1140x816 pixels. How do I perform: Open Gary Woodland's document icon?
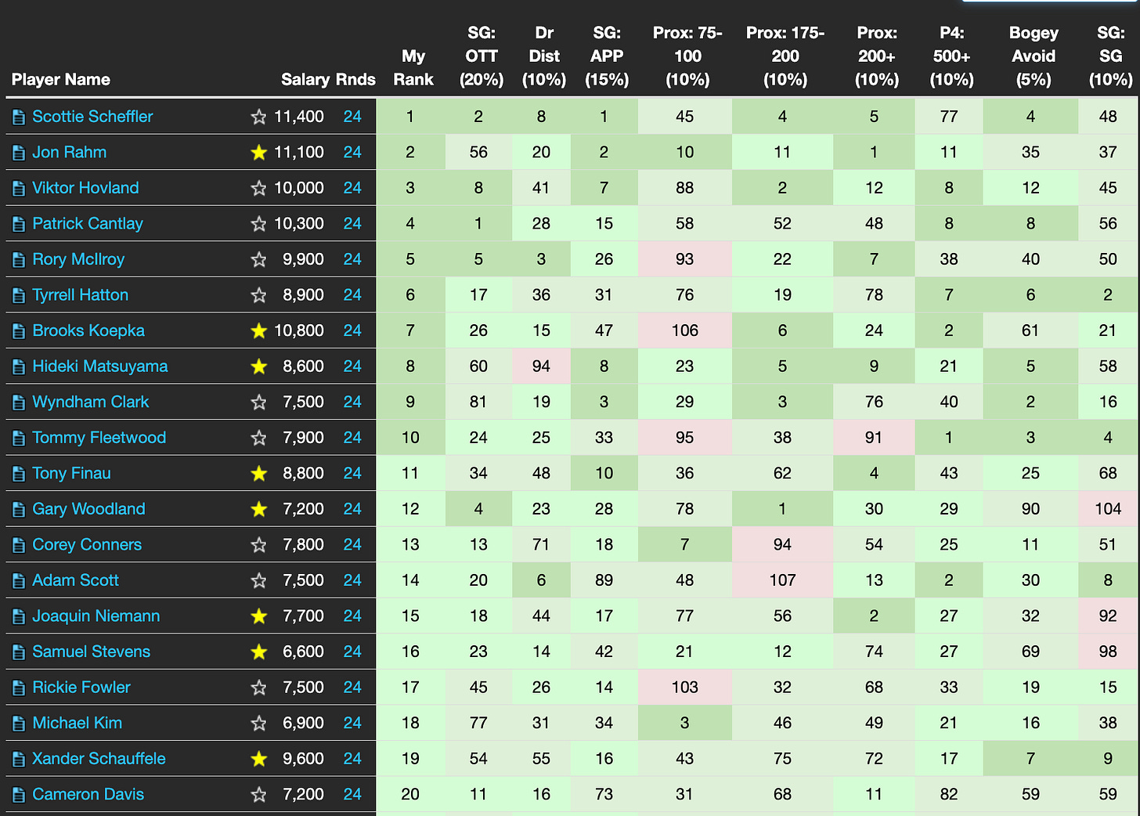click(19, 510)
